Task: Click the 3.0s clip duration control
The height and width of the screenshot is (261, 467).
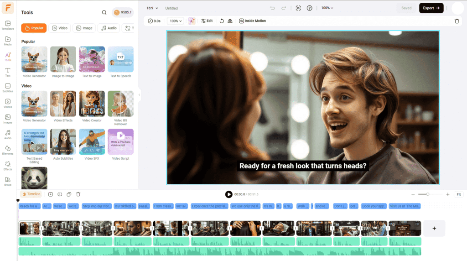Action: [x=154, y=21]
